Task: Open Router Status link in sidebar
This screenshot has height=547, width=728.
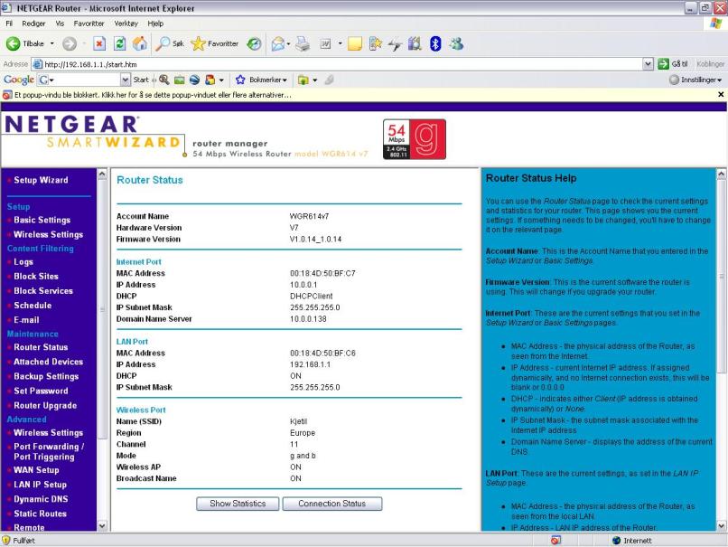Action: tap(41, 347)
